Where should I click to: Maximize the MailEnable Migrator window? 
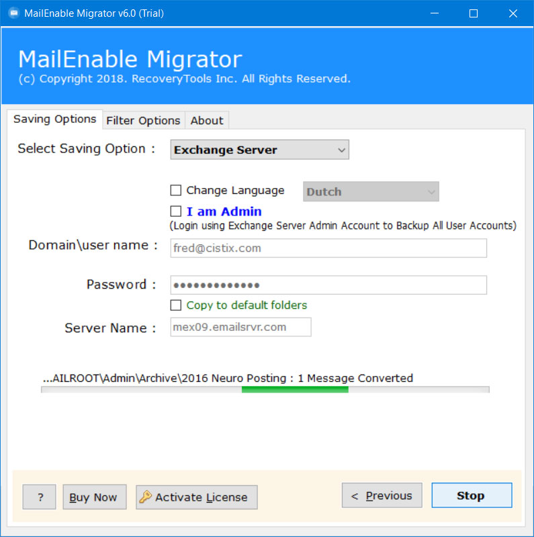[474, 13]
